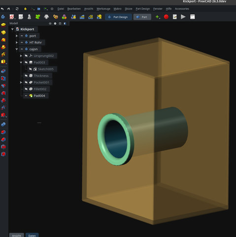Collapse the Pad003 node
Image resolution: width=236 pixels, height=237 pixels.
[x=21, y=62]
